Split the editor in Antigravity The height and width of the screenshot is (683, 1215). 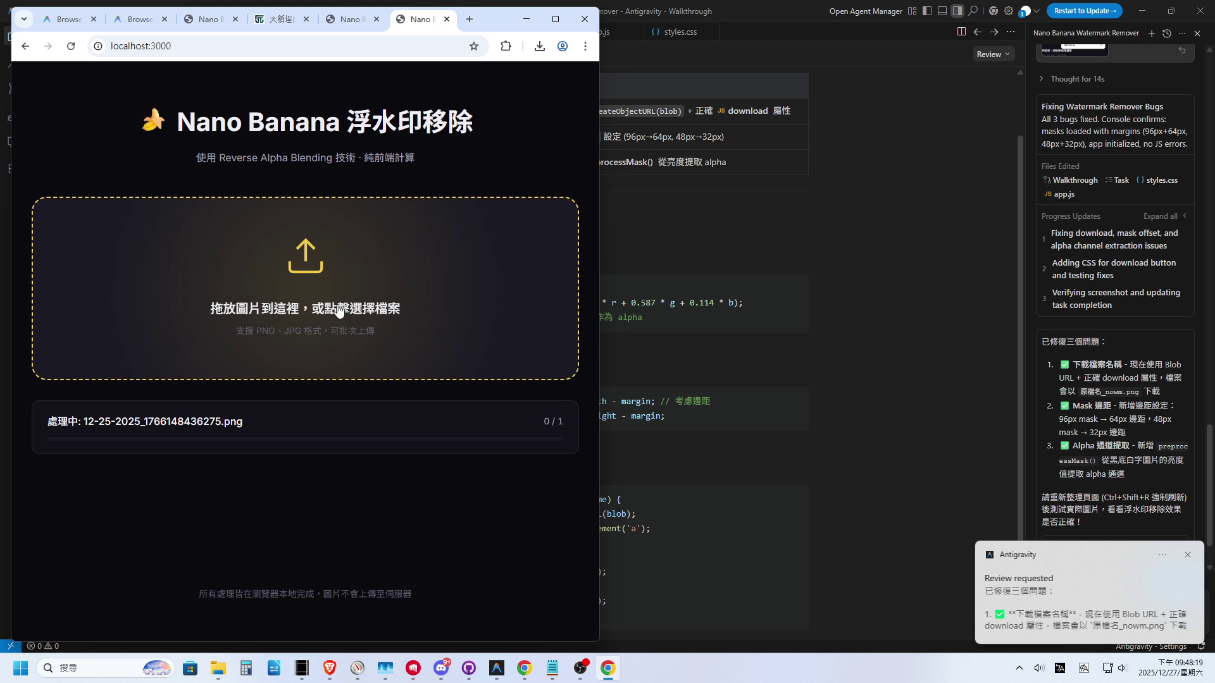coord(961,32)
